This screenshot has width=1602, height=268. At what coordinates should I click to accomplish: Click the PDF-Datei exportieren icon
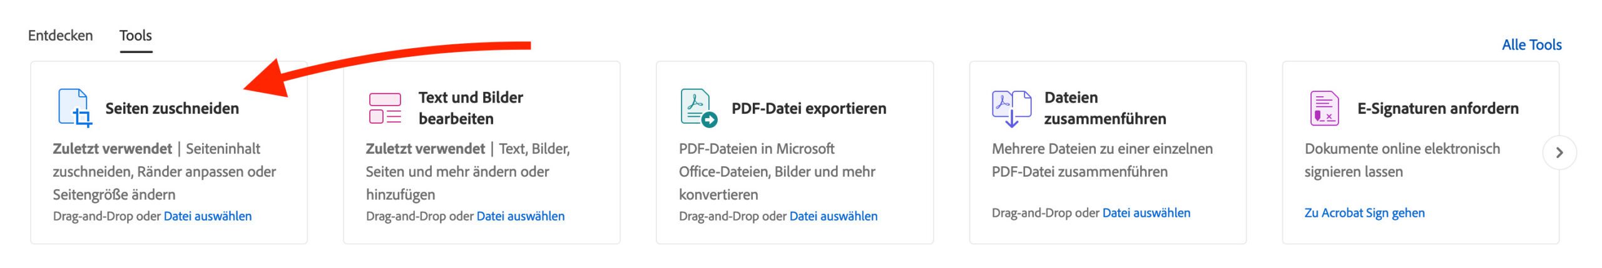click(698, 108)
